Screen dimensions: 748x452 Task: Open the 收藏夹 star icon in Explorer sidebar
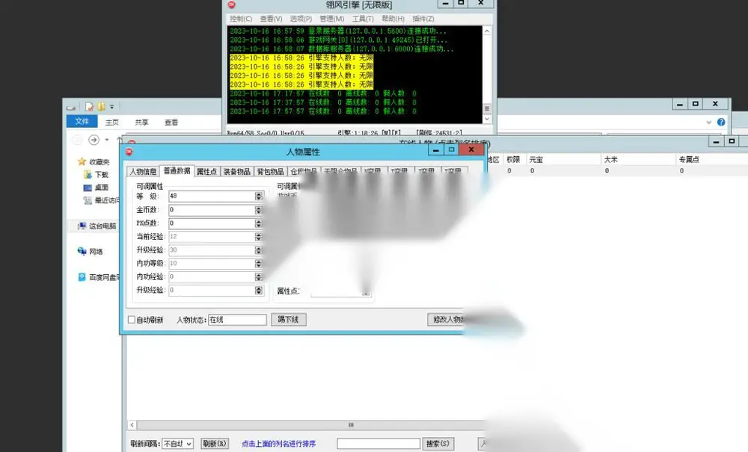(82, 161)
